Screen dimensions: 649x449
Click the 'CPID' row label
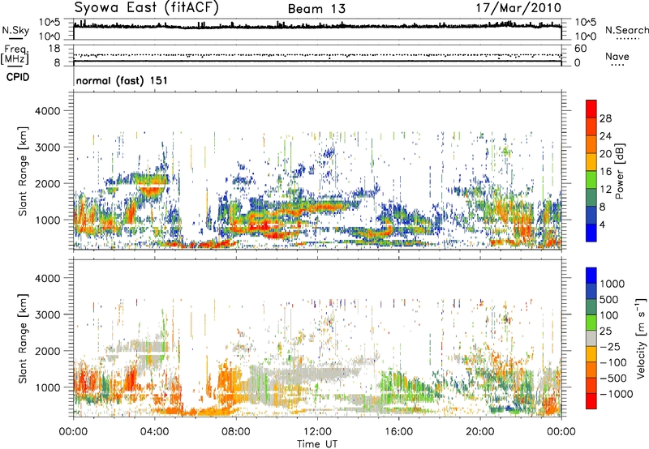click(18, 77)
